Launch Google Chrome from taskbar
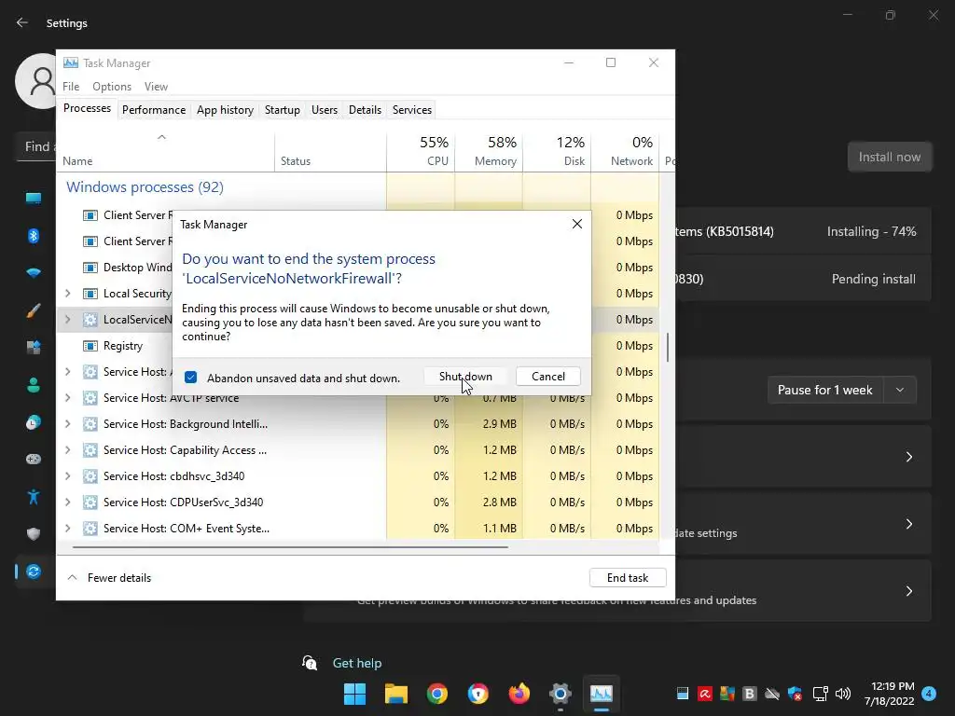This screenshot has width=955, height=716. point(436,694)
